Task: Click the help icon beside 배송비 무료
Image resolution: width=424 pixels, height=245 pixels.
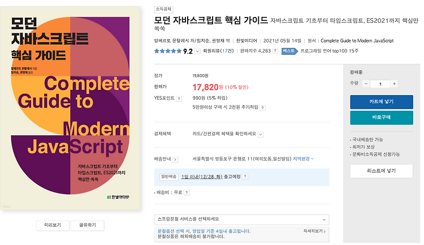Action: click(187, 192)
